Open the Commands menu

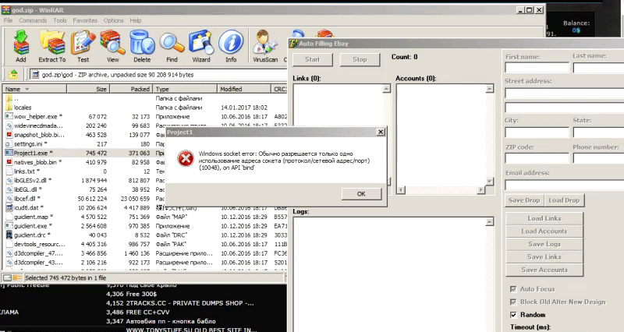coord(33,20)
